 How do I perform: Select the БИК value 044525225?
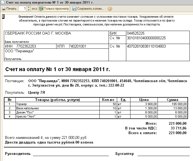pos(135,33)
